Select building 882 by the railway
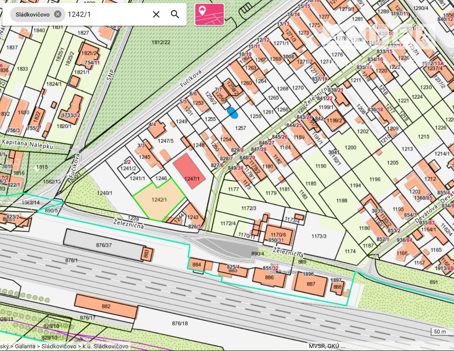 click(x=106, y=306)
